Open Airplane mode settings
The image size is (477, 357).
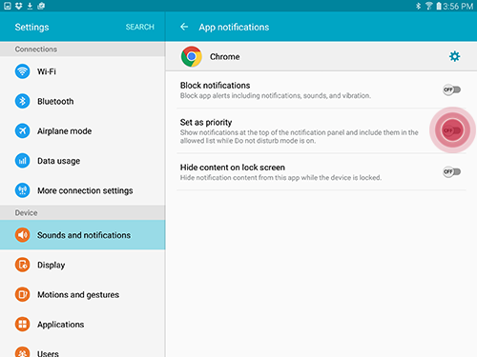[x=83, y=131]
